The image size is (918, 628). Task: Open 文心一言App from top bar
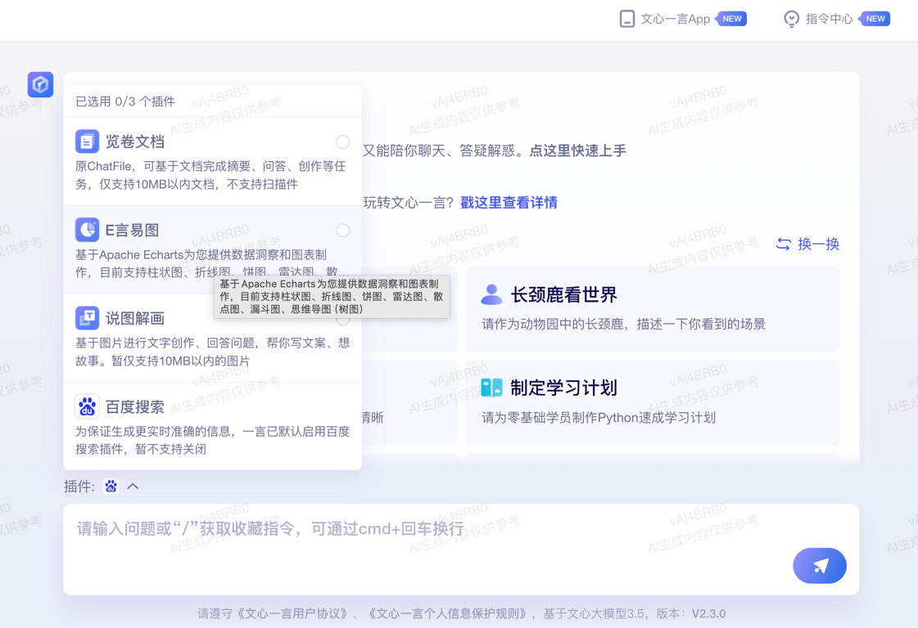pyautogui.click(x=675, y=19)
